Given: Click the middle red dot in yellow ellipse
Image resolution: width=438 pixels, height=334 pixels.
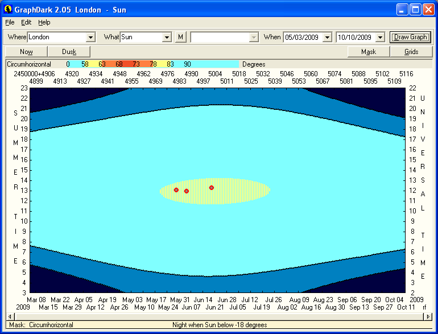Looking at the screenshot, I should click(187, 191).
